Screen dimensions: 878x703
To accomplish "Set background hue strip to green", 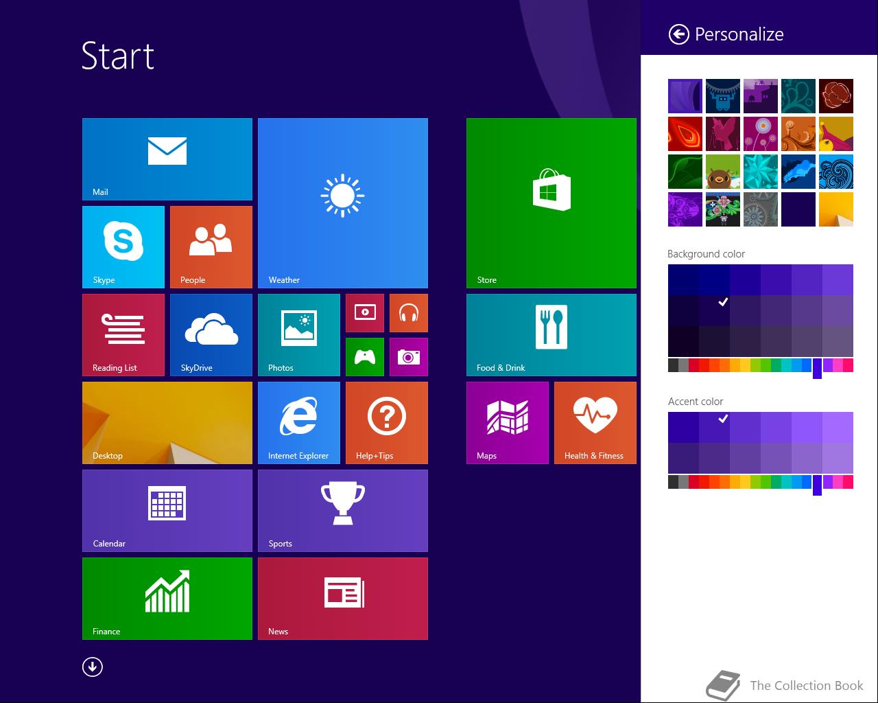I will click(766, 365).
